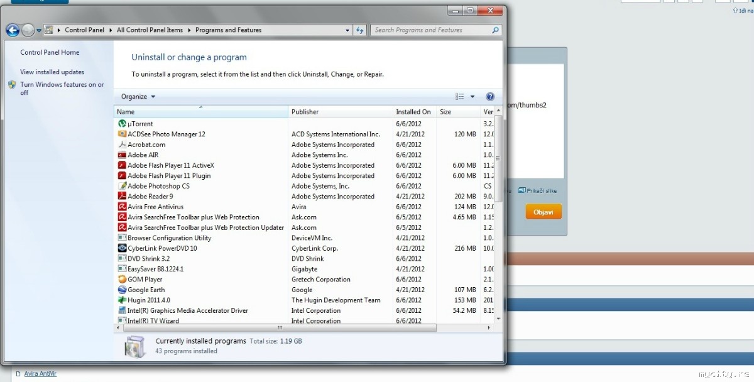Click Intel Graphics Media Accelerator Driver icon
Image resolution: width=754 pixels, height=382 pixels.
[123, 310]
